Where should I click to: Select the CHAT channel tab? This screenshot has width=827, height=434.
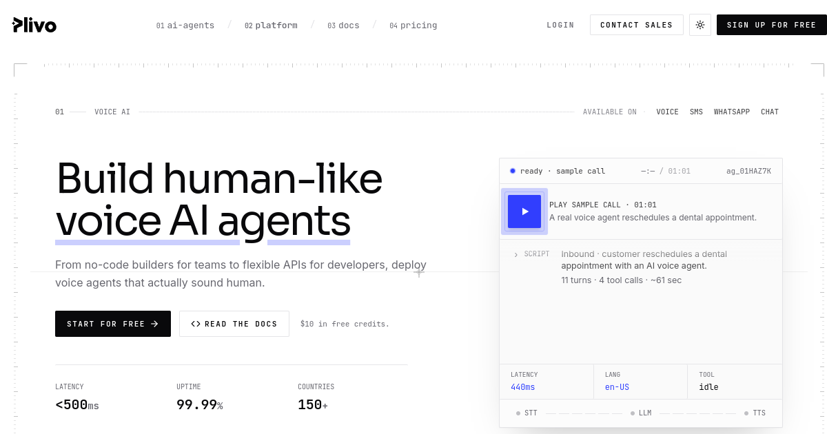[770, 112]
